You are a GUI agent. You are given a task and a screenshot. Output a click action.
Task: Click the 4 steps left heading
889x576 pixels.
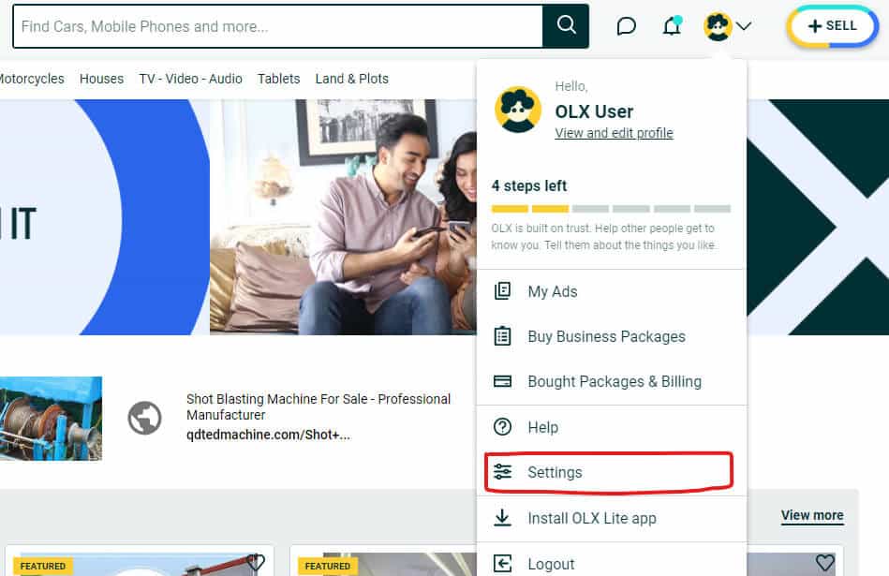coord(529,186)
